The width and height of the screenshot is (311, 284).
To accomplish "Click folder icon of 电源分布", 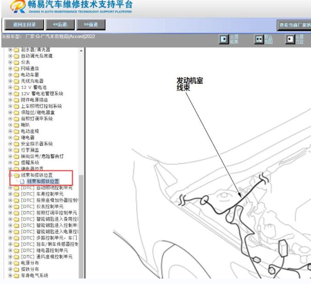I will (x=16, y=263).
